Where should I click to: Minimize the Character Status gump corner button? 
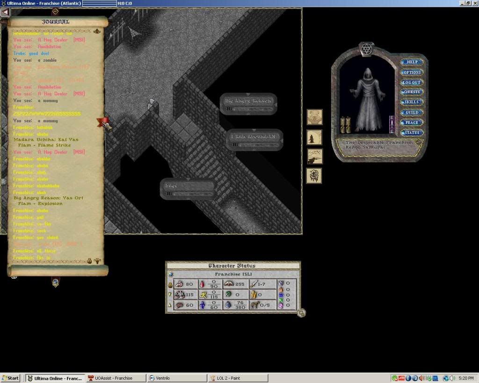click(x=301, y=313)
